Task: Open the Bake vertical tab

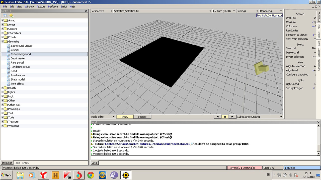Action: point(319,43)
